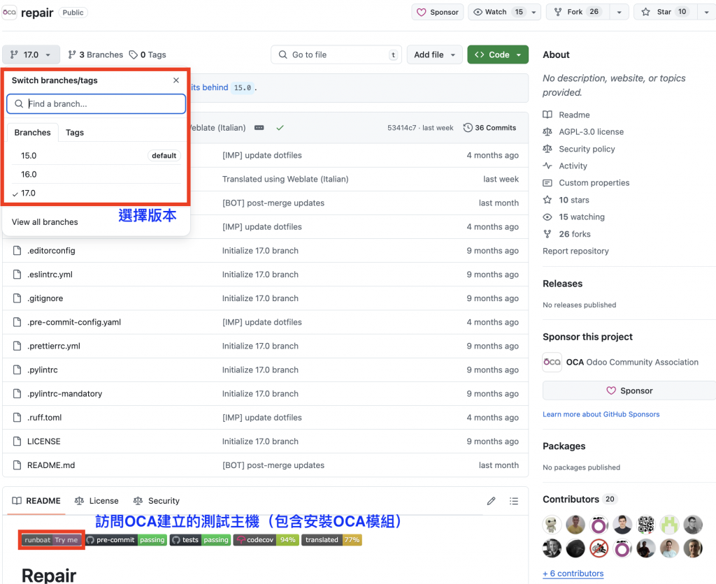The width and height of the screenshot is (716, 584).
Task: Open the Custom properties link
Action: click(594, 183)
